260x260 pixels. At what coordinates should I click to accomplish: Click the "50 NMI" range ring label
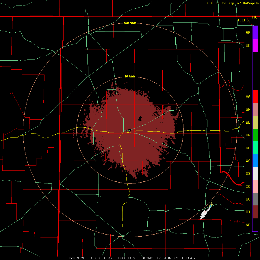click(x=130, y=76)
